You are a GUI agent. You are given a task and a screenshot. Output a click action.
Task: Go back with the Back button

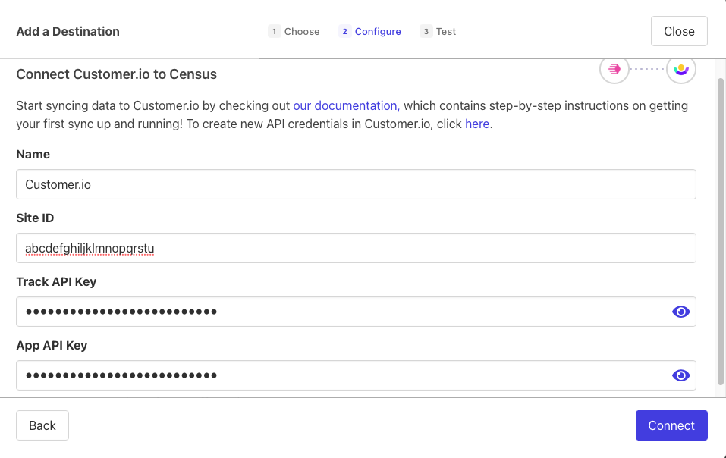point(42,425)
